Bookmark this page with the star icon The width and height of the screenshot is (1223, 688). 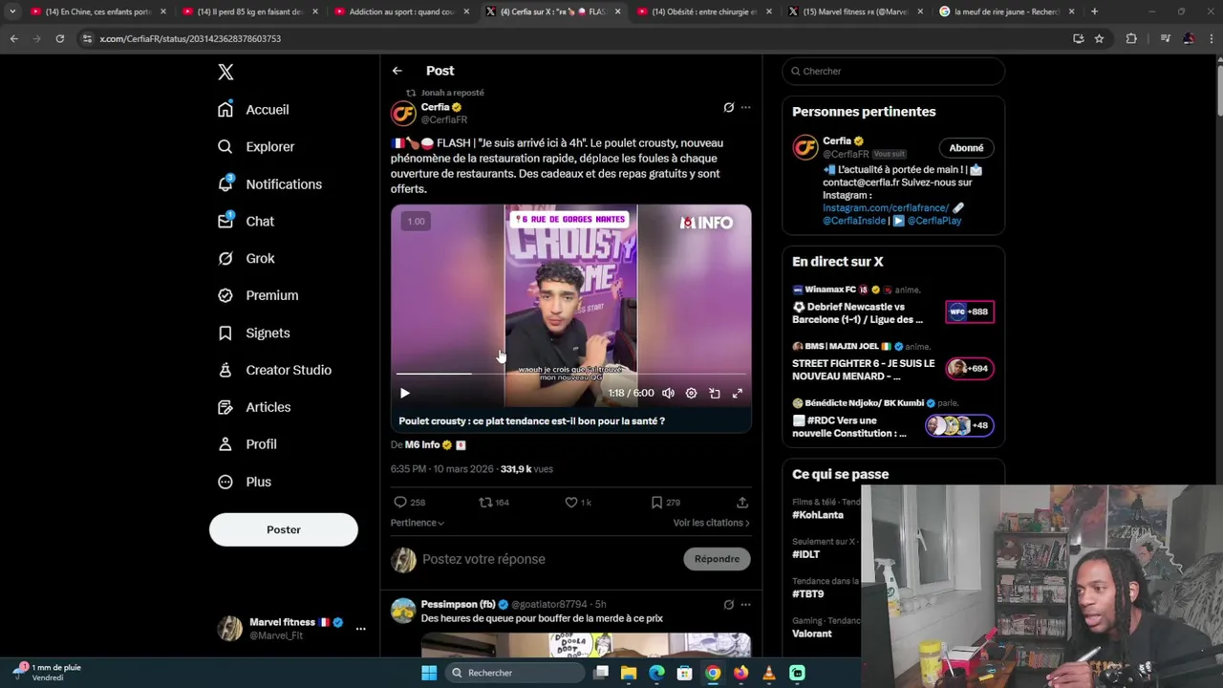[1099, 38]
